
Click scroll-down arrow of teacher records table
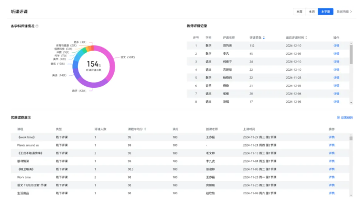click(351, 103)
